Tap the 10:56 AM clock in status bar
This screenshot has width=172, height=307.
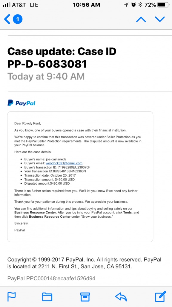(x=86, y=5)
